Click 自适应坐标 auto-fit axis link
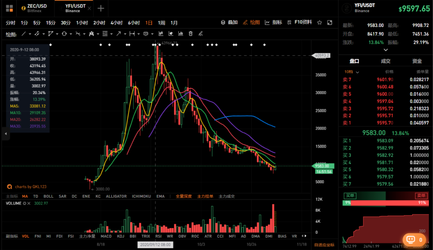The image size is (433, 250). (x=324, y=245)
